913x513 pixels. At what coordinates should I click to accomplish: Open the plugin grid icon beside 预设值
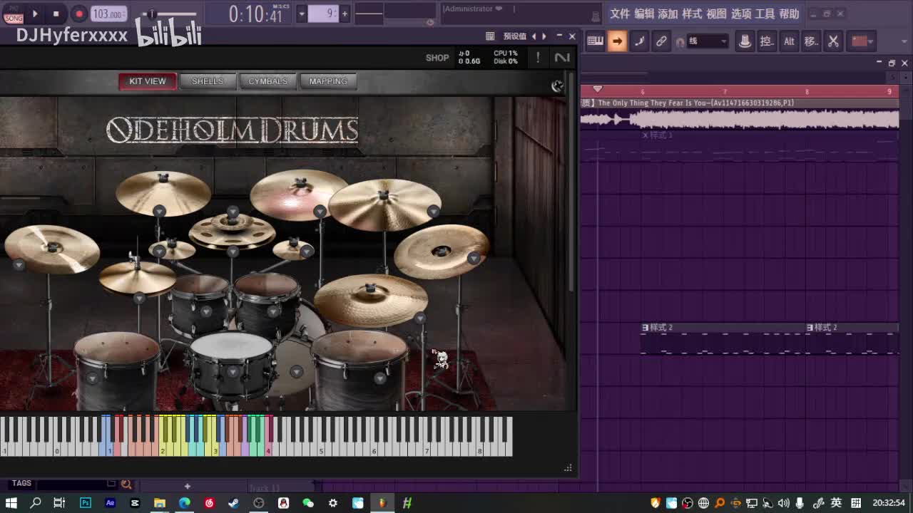(490, 36)
